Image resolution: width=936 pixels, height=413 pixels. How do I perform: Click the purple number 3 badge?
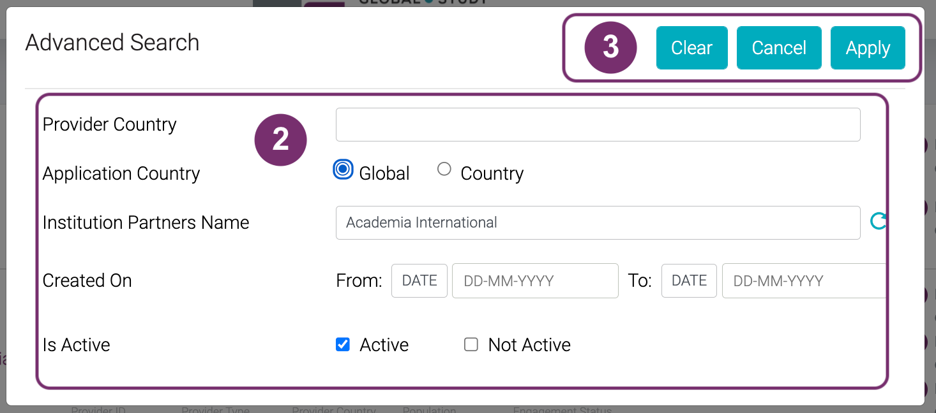click(611, 48)
